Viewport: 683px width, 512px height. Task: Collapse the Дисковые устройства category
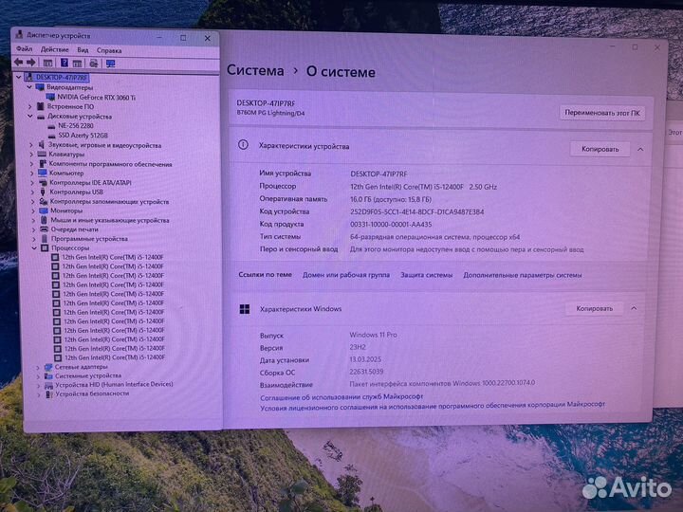click(30, 116)
